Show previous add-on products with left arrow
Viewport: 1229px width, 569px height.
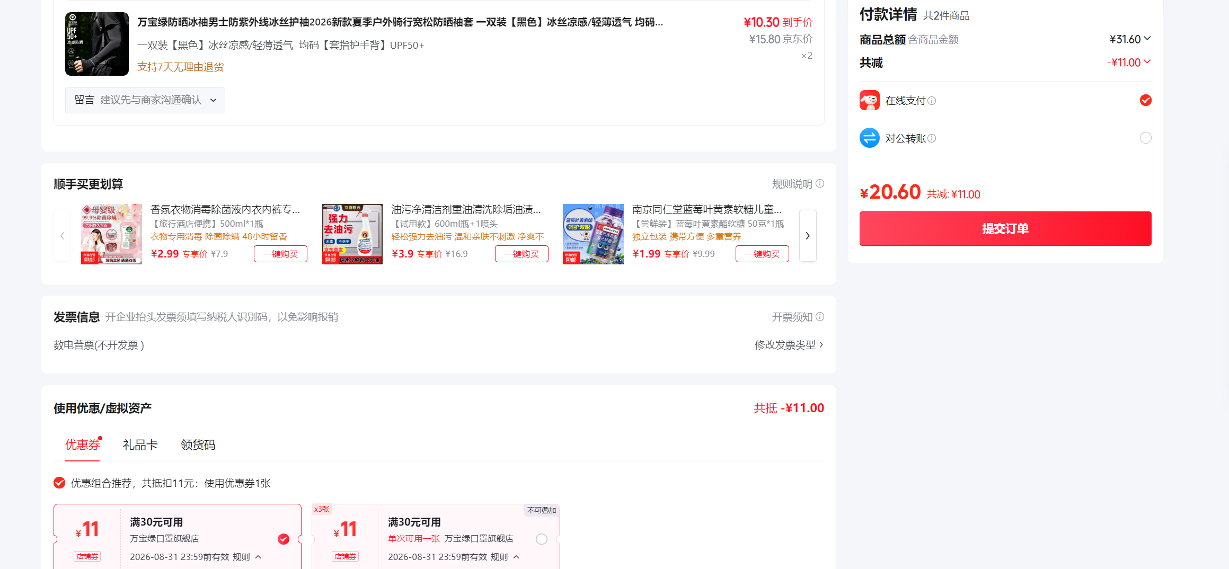pyautogui.click(x=62, y=236)
